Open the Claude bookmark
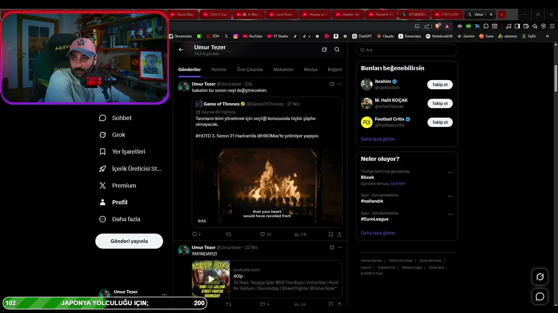Viewport: 558px width, 313px height. (385, 36)
